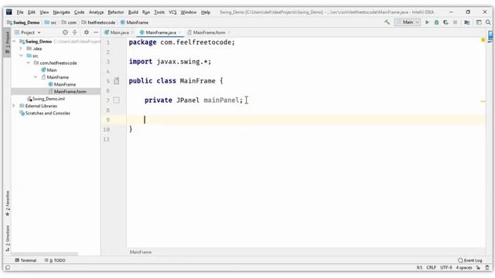The width and height of the screenshot is (495, 278).
Task: Click Swing_Demo breadcrumb in navigation bar
Action: 23,22
